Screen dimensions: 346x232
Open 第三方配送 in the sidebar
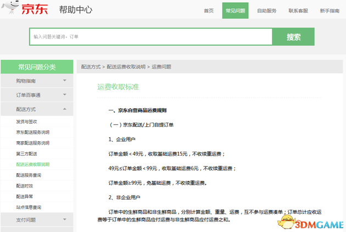(x=26, y=153)
